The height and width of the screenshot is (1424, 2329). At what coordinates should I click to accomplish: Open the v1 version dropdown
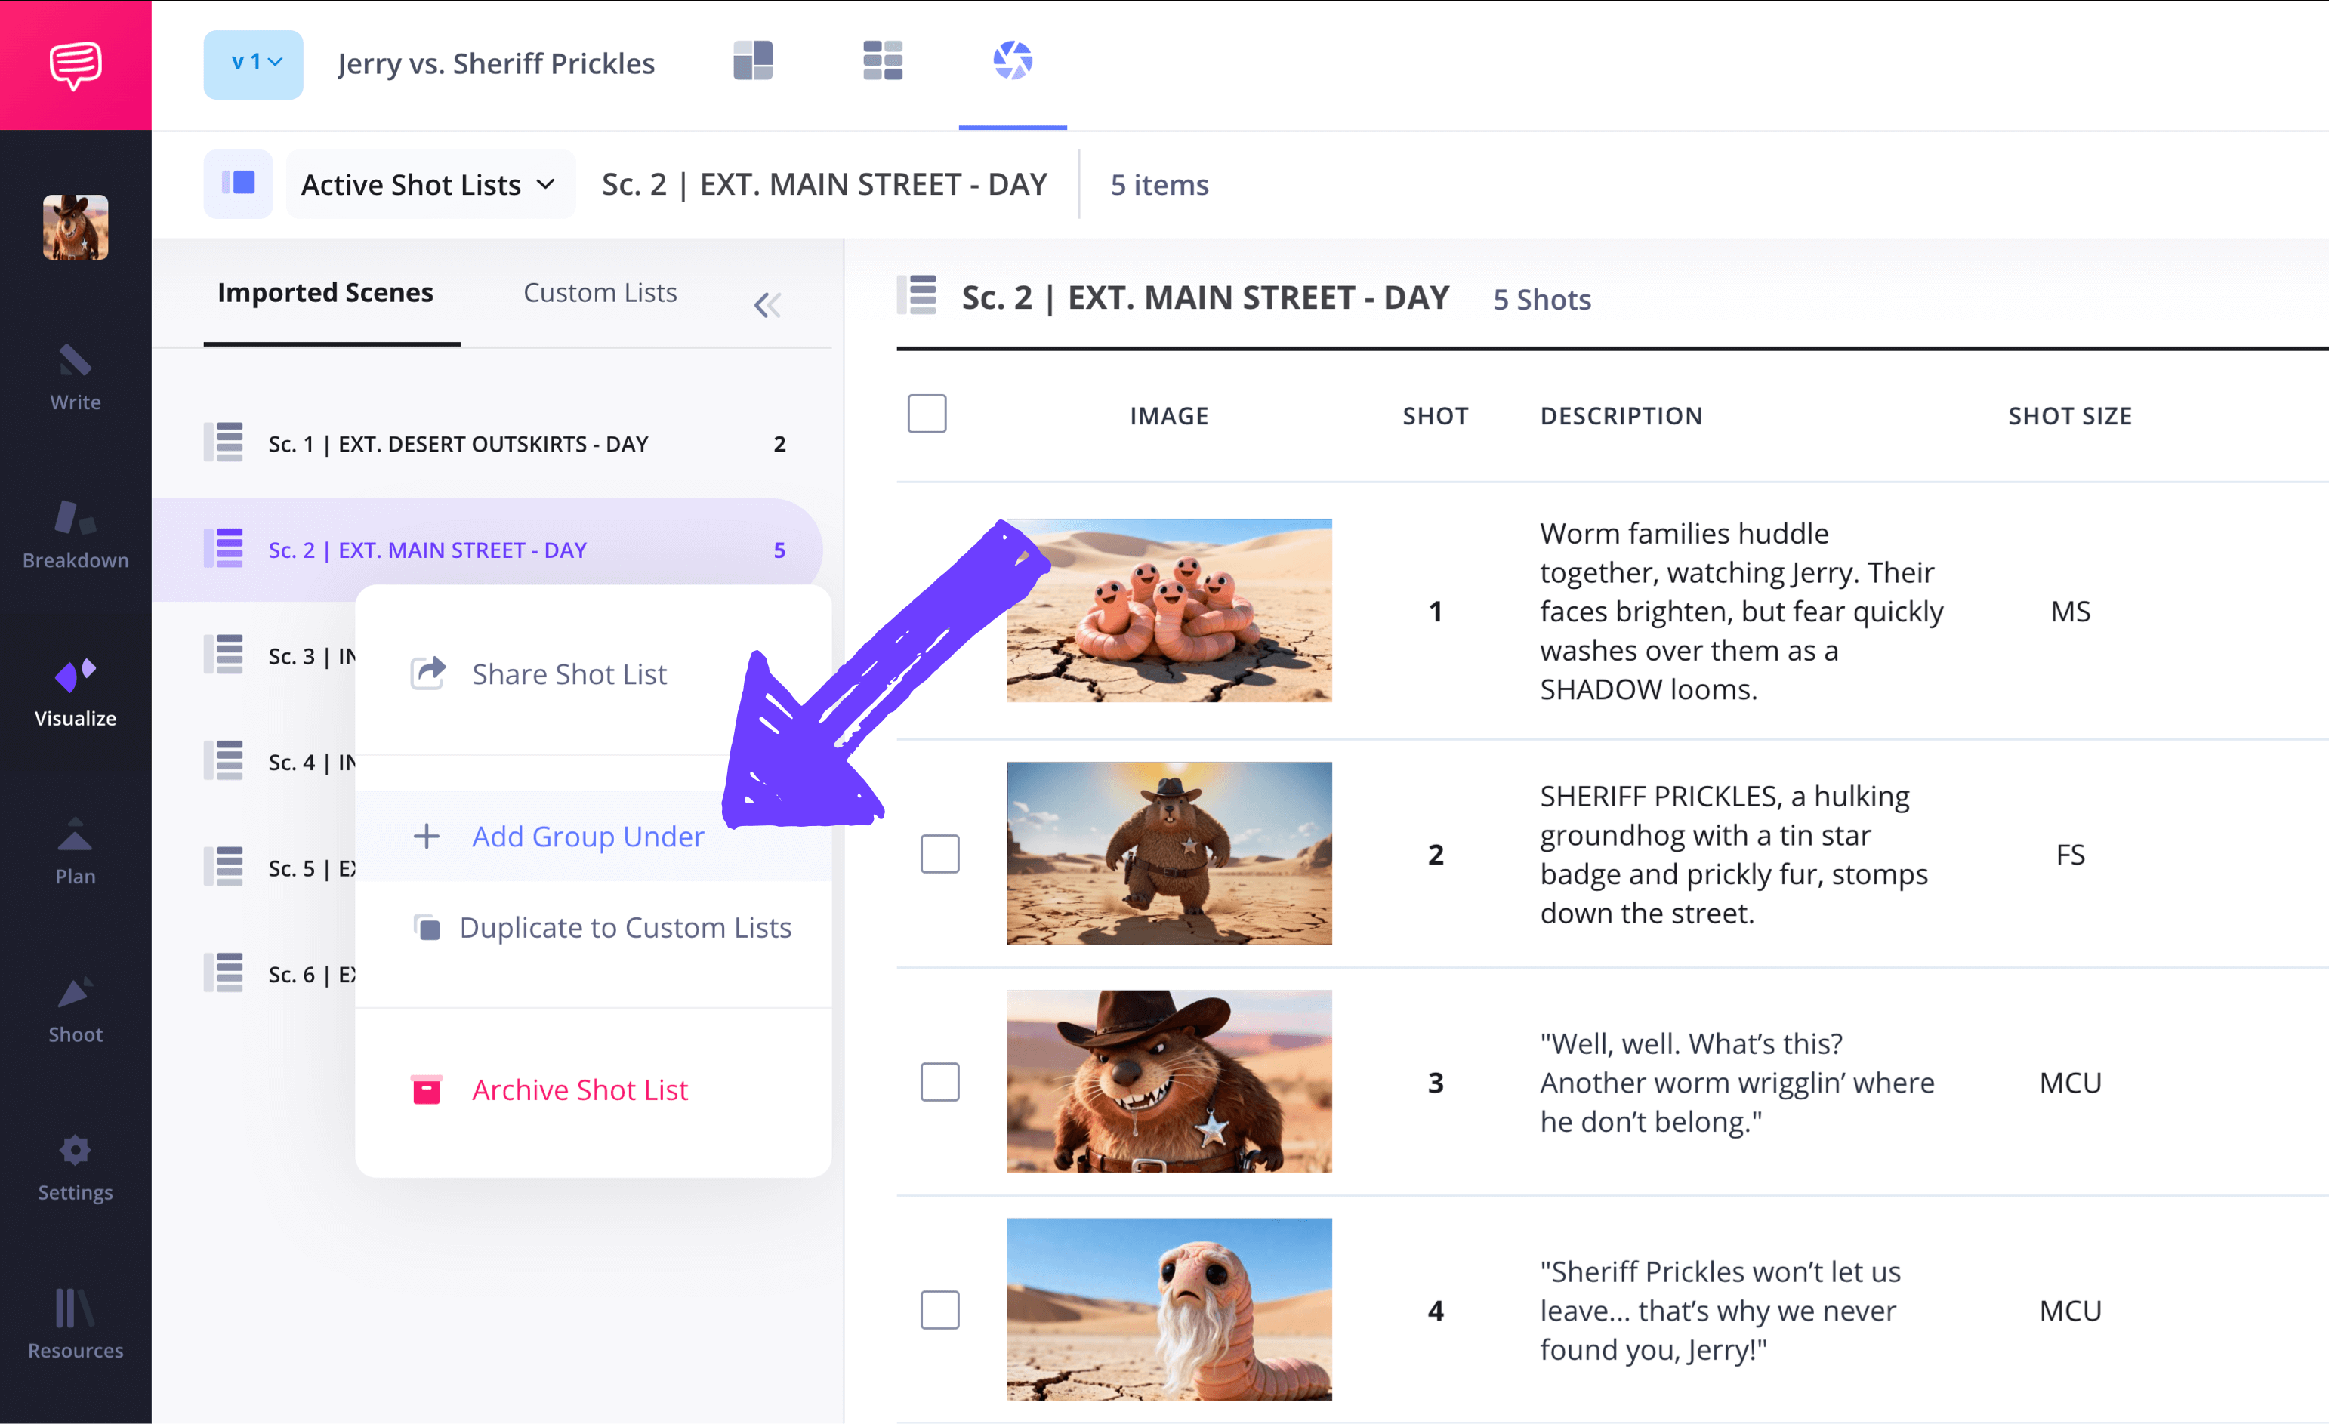(253, 63)
